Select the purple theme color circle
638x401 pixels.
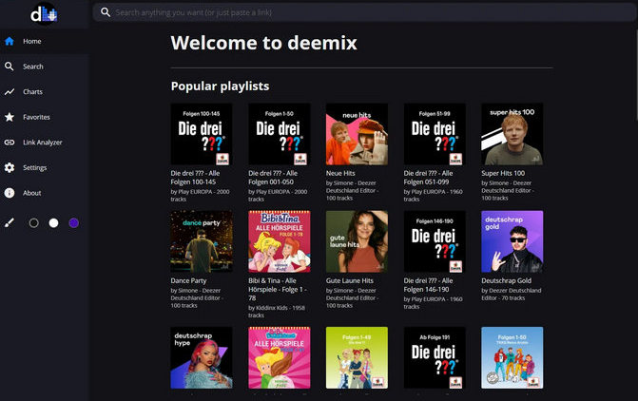pos(74,222)
